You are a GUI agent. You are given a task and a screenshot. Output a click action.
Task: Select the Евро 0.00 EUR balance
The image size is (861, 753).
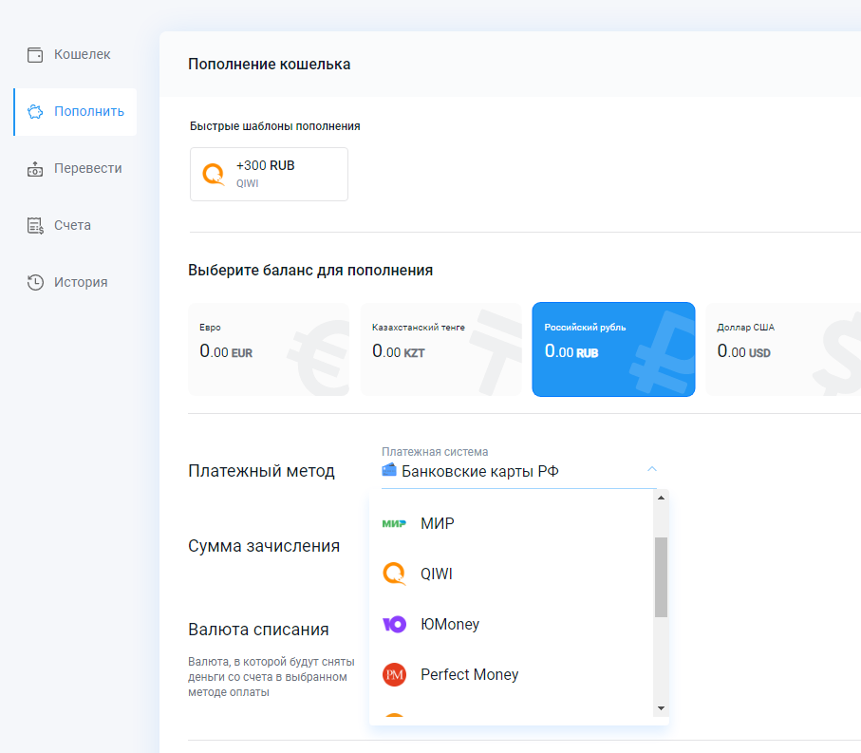269,349
